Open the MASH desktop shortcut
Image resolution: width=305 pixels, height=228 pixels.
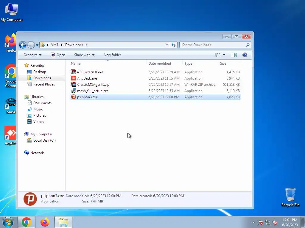coord(11,106)
